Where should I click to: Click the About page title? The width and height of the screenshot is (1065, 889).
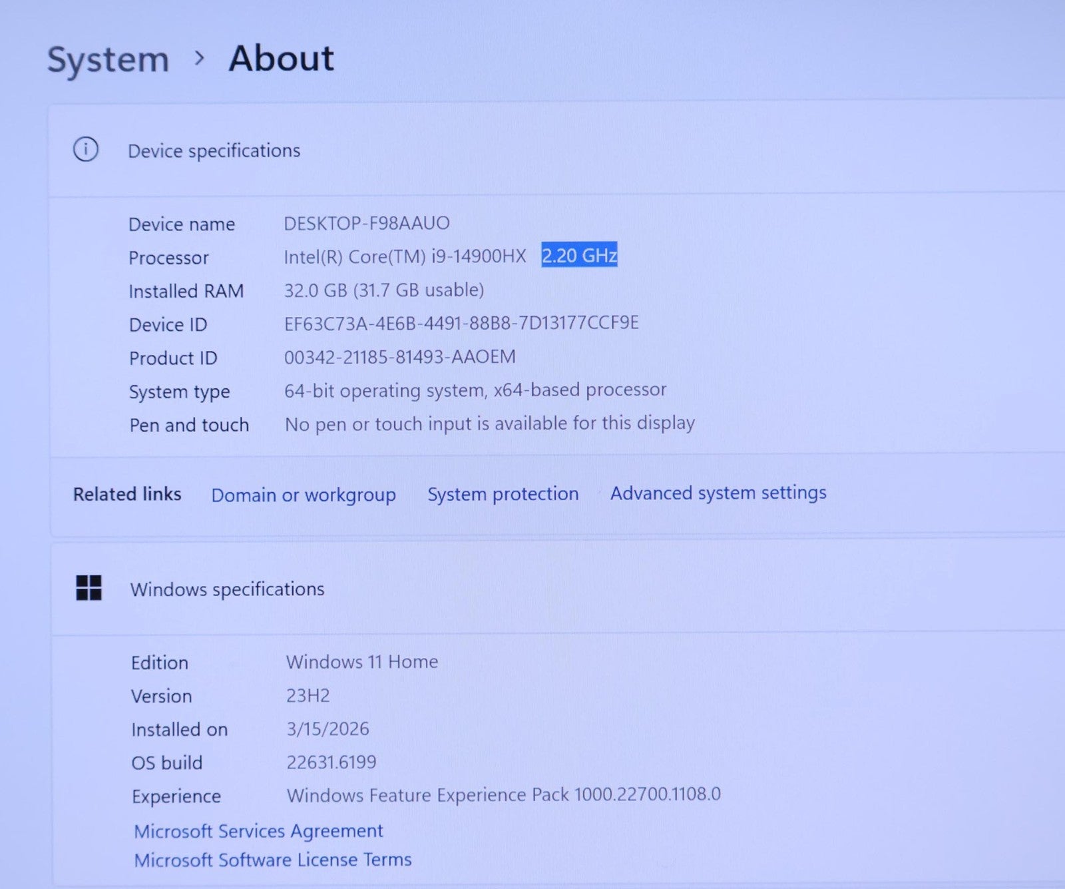click(x=281, y=59)
